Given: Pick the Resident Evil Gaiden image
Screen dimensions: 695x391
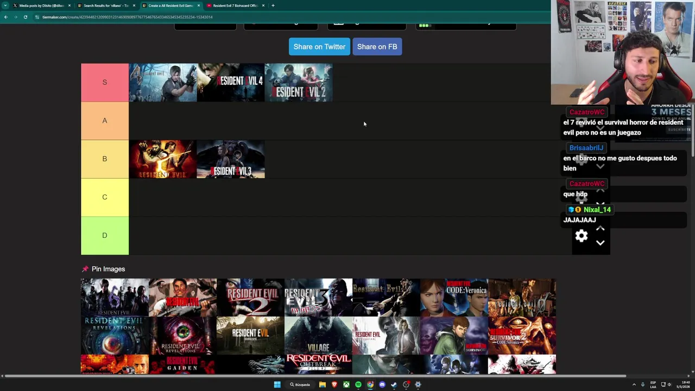Looking at the screenshot, I should tap(182, 364).
